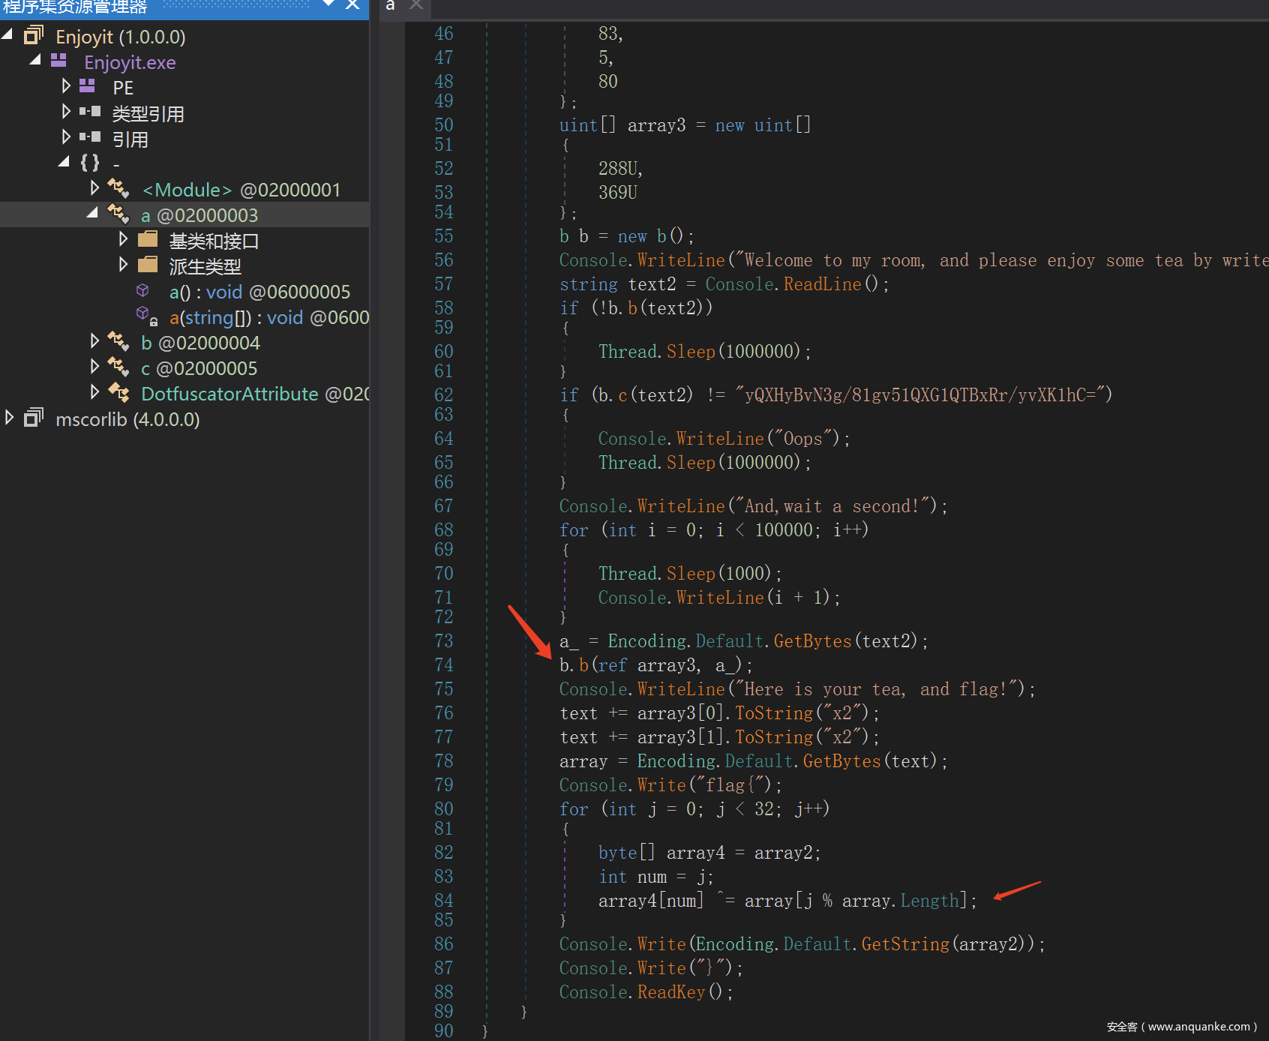Screen dimensions: 1269x1041
Task: Click ReadLine reference on line 57
Action: coord(822,284)
